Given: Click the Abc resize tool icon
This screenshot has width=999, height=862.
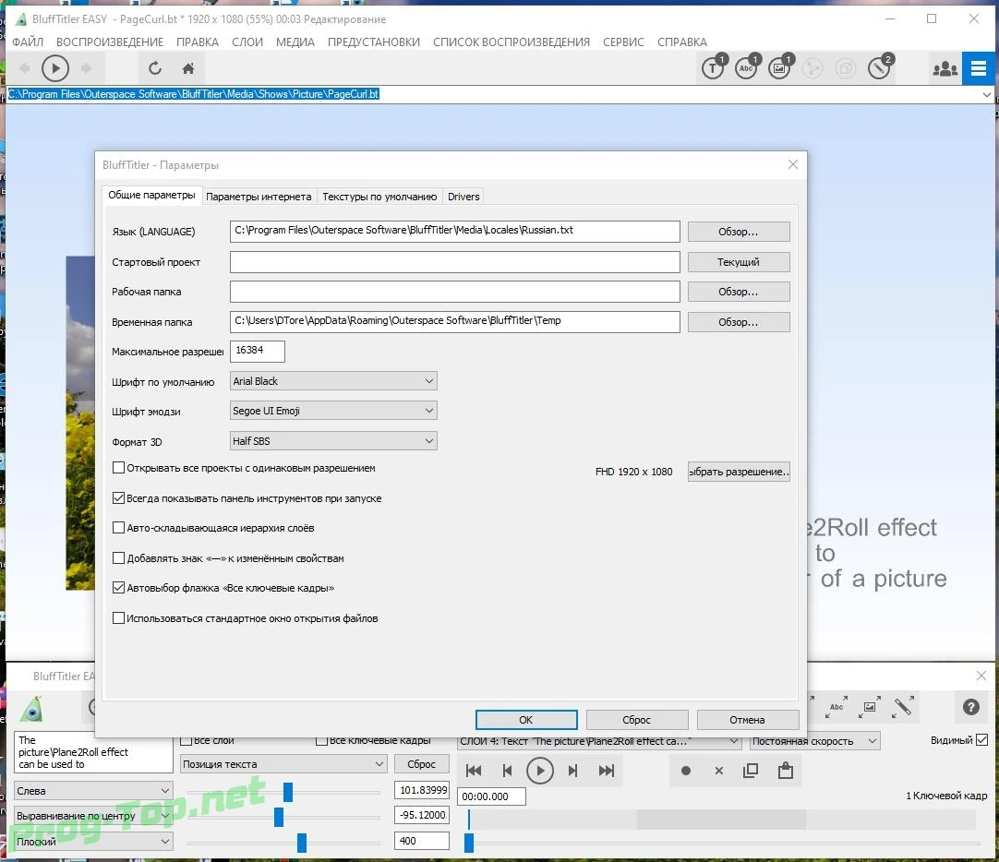Looking at the screenshot, I should pyautogui.click(x=836, y=707).
